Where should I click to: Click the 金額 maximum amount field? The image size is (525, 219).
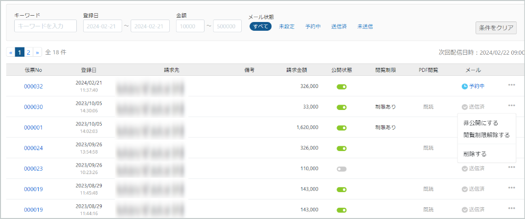228,26
